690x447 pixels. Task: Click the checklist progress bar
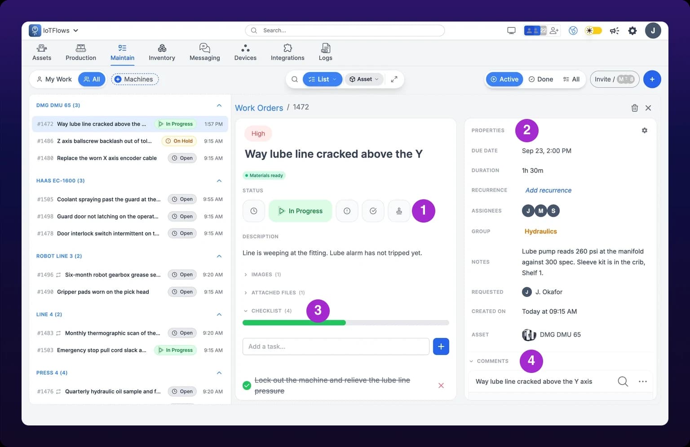pos(345,323)
